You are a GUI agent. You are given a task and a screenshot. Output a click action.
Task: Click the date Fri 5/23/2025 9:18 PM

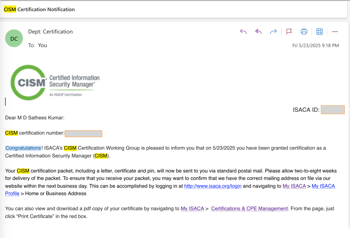[316, 45]
